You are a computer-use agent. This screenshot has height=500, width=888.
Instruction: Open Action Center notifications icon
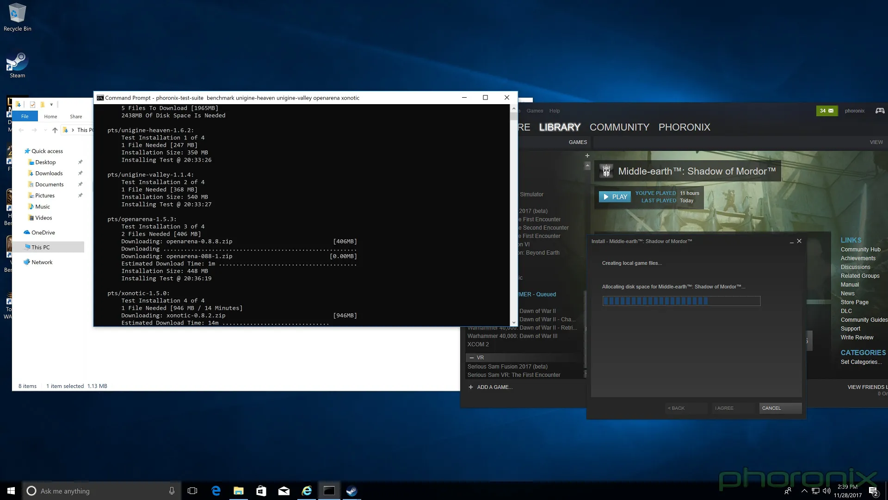coord(873,491)
